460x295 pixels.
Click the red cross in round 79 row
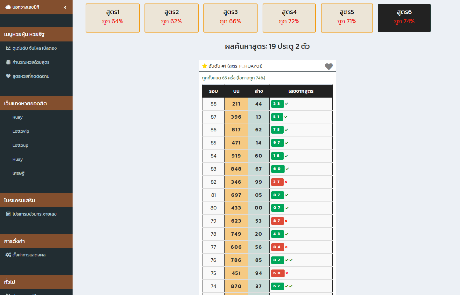point(286,221)
